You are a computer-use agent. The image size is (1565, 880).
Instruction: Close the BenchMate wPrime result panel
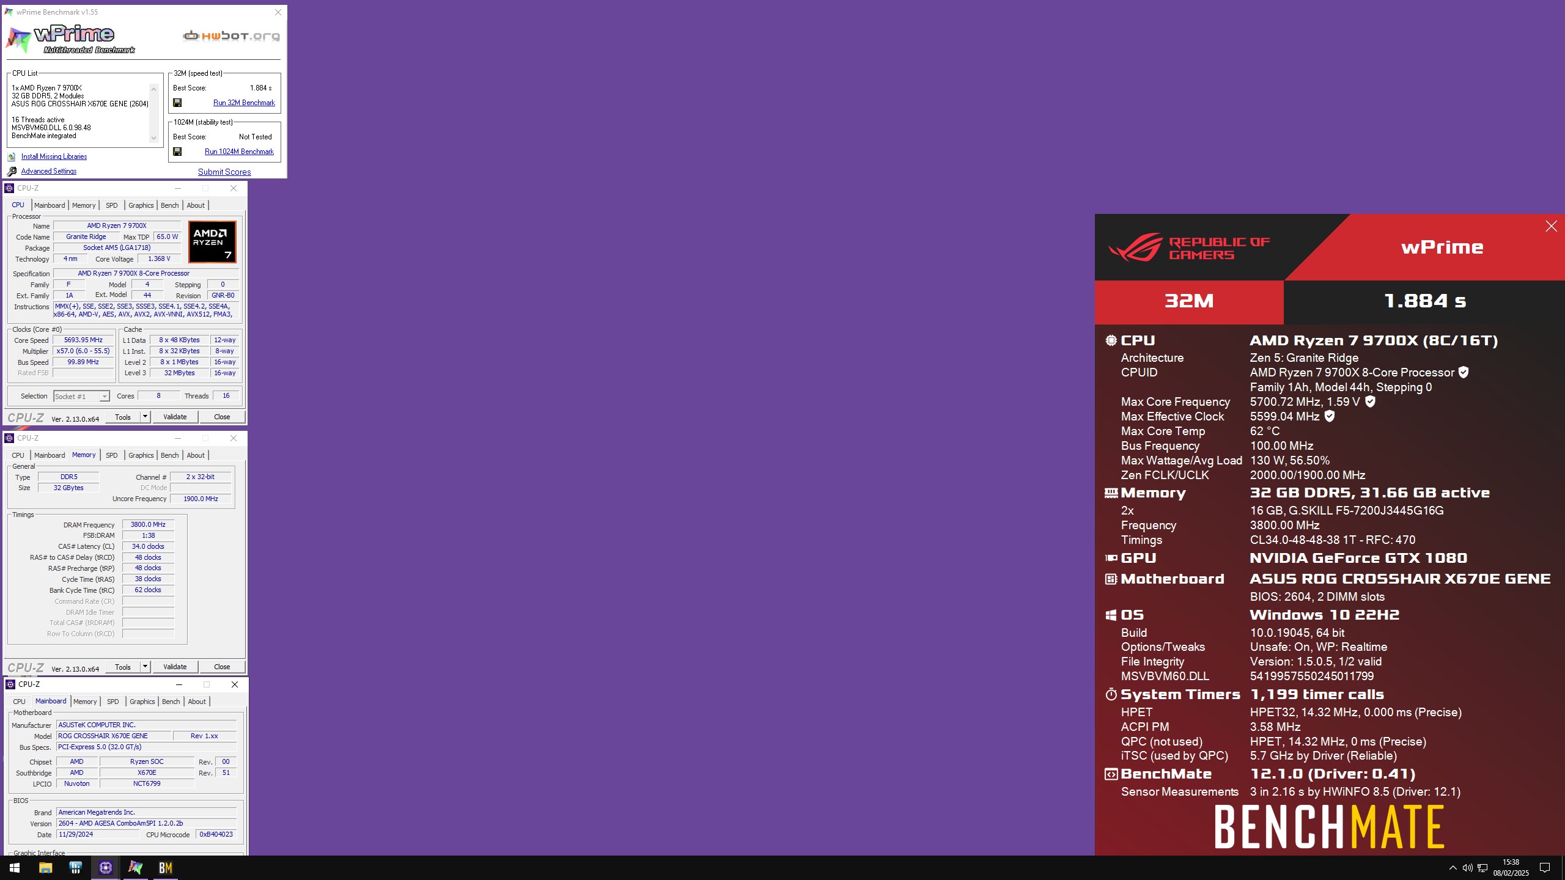point(1551,227)
